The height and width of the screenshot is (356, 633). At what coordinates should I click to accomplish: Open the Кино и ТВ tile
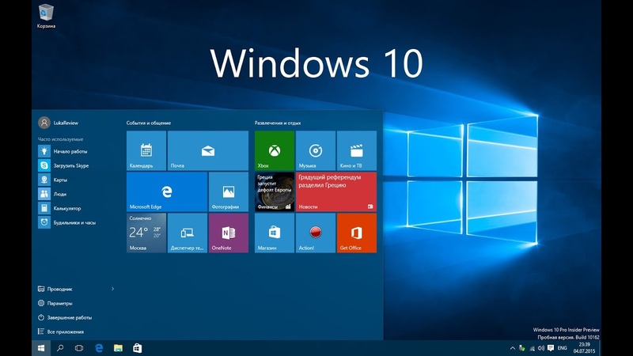[357, 150]
